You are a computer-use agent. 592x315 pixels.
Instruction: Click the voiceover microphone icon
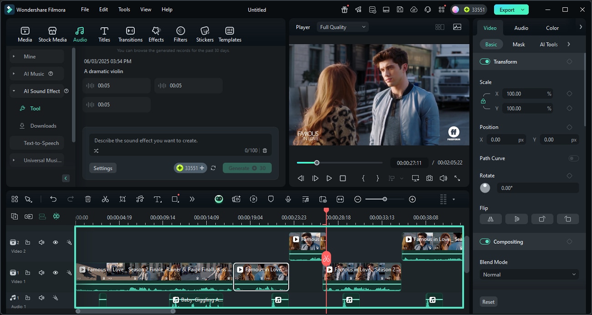click(x=288, y=199)
